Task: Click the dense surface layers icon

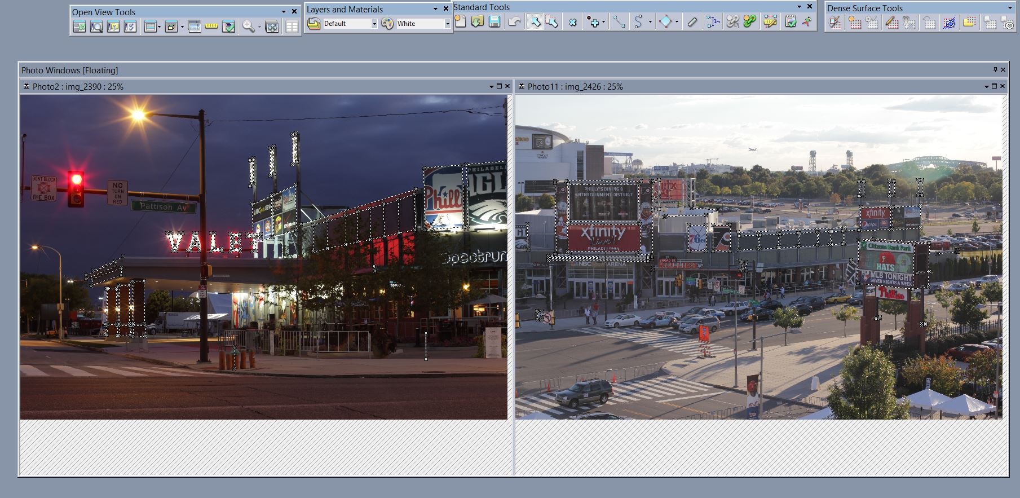Action: (990, 23)
